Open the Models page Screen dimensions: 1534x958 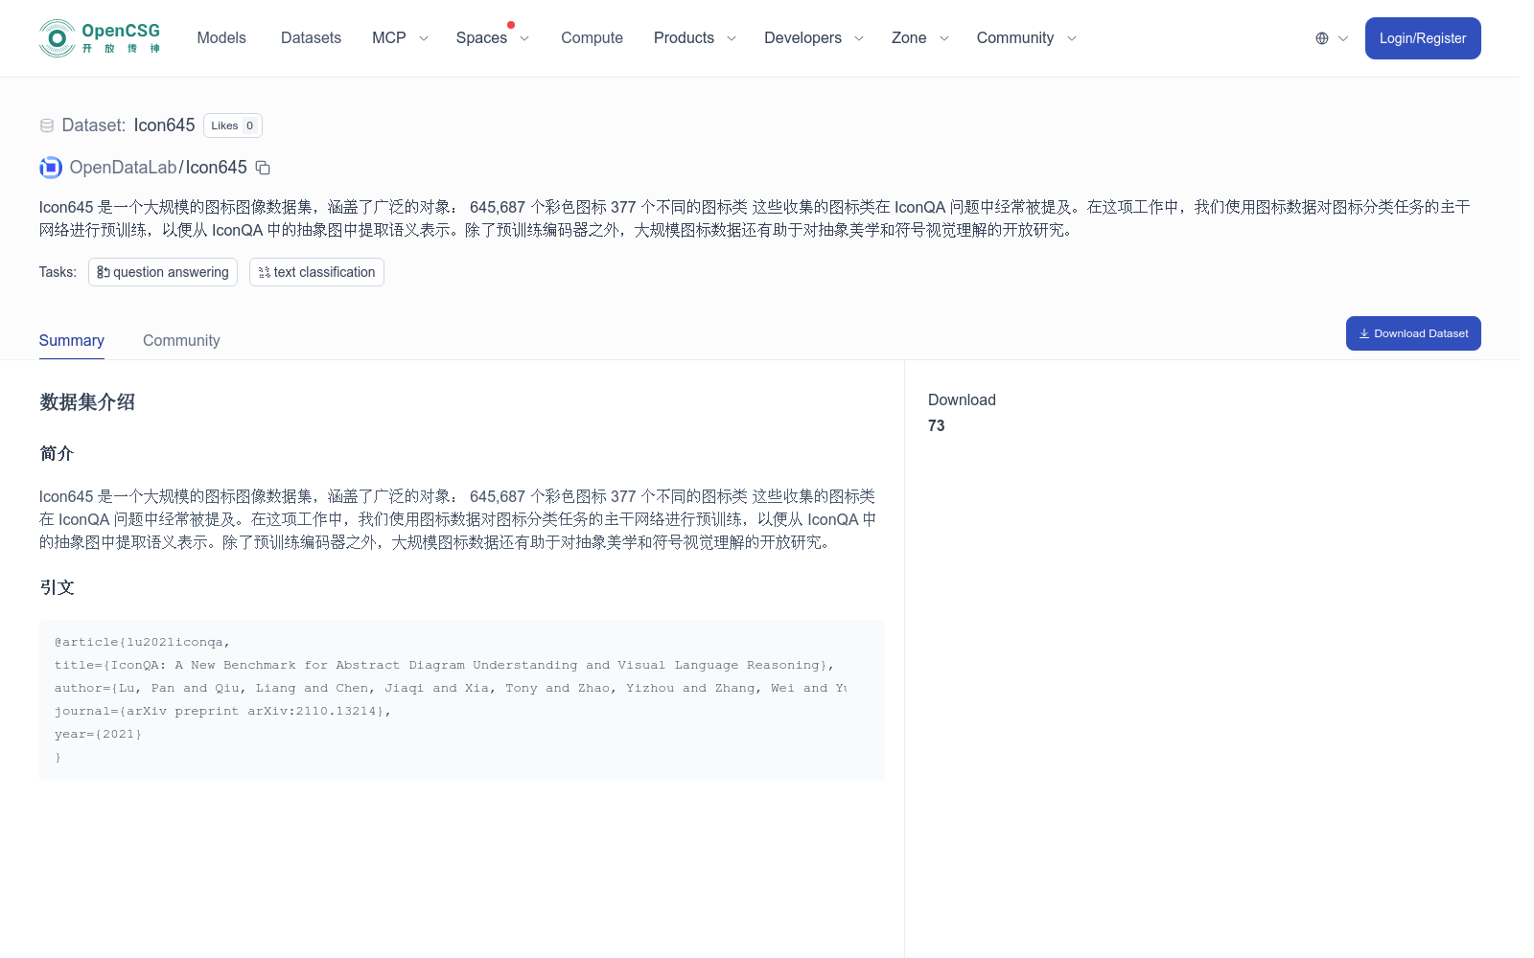[221, 38]
